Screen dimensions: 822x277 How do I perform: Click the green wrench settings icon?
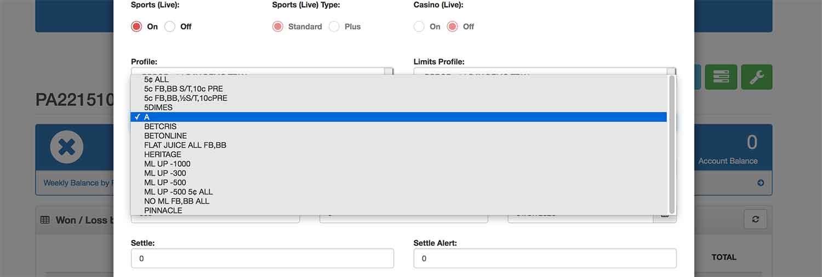coord(756,77)
